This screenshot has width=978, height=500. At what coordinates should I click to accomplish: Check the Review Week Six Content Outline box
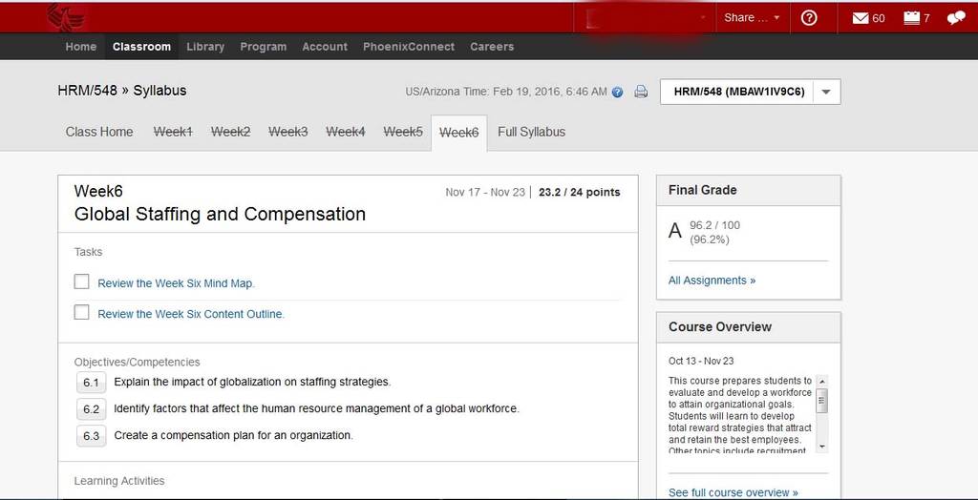click(x=82, y=312)
